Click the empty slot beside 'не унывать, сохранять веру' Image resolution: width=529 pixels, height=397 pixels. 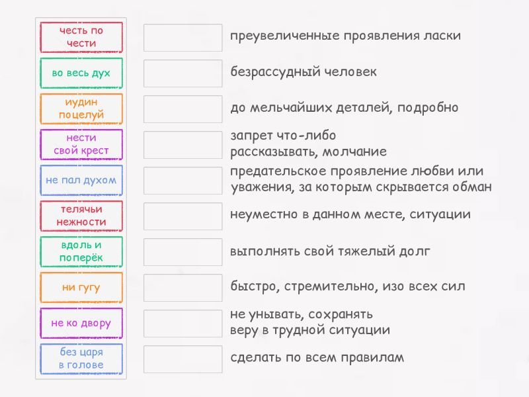[x=183, y=323]
